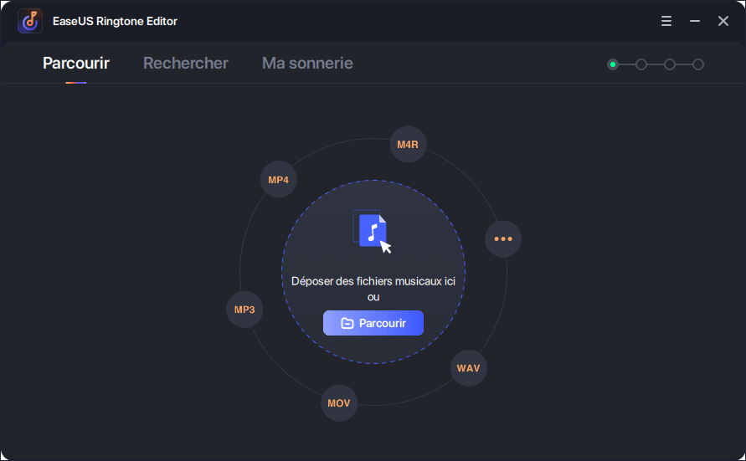Image resolution: width=746 pixels, height=461 pixels.
Task: Minimize the Ringtone Editor window
Action: tap(695, 21)
